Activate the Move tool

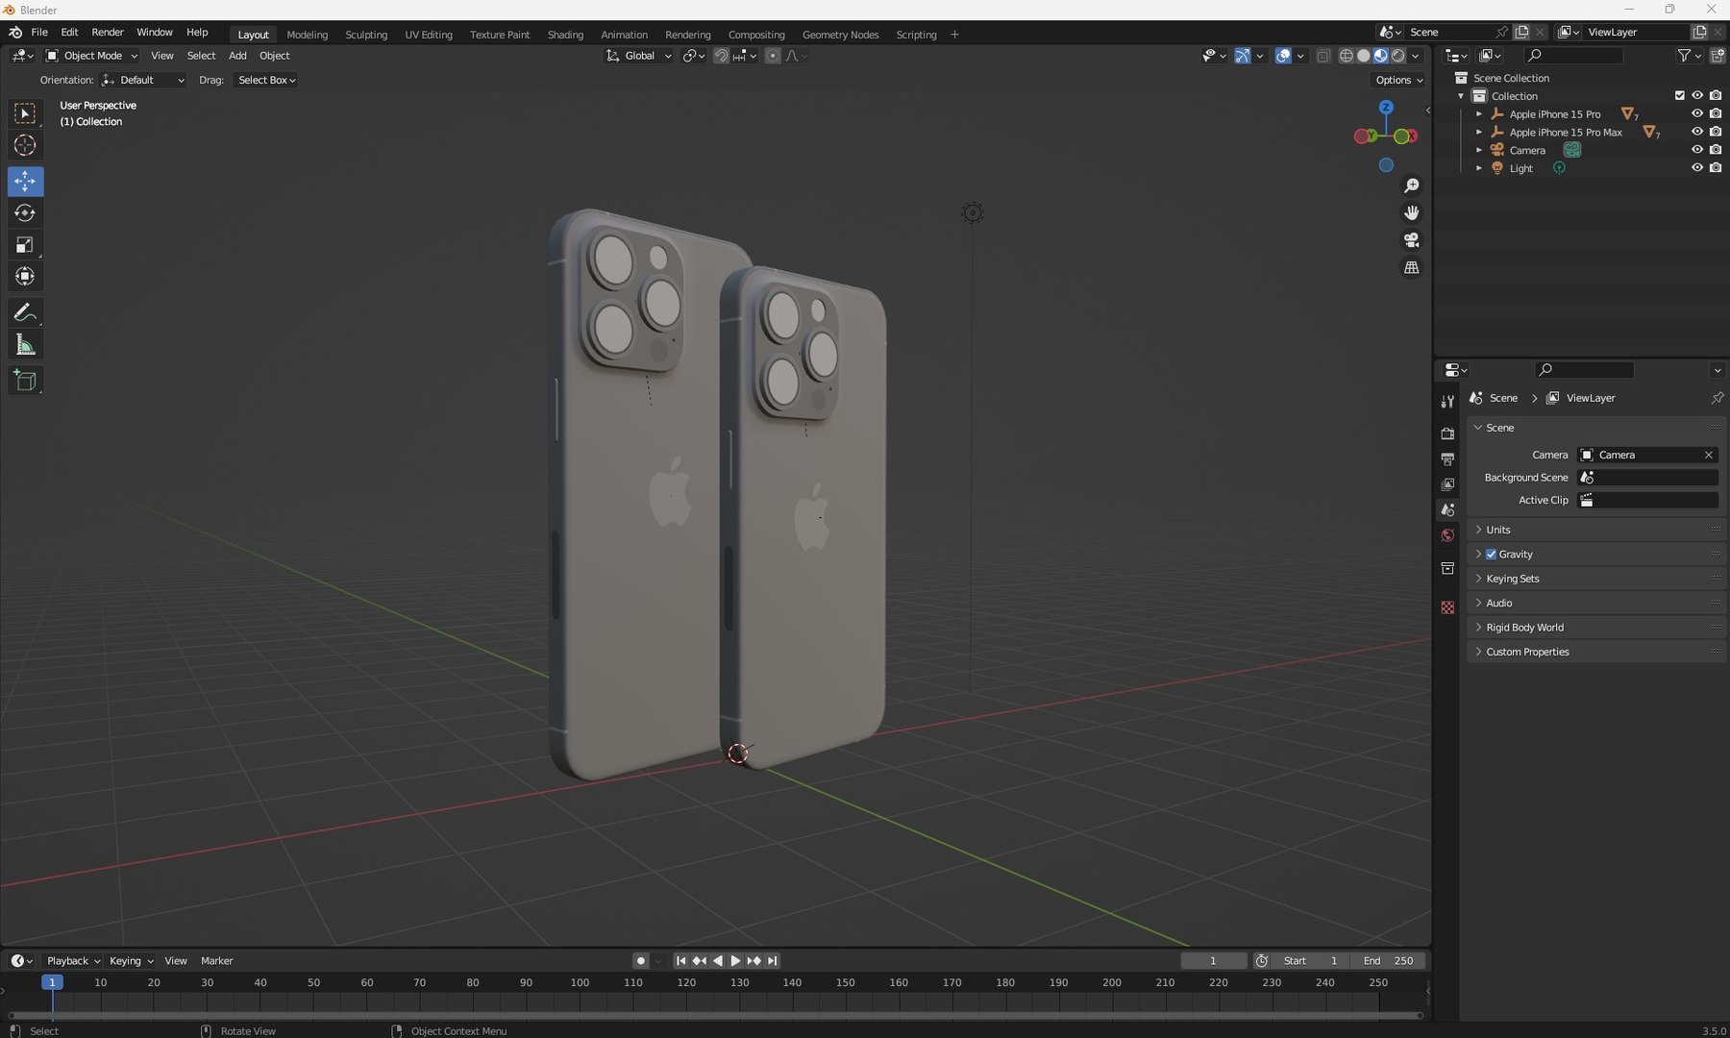(25, 181)
